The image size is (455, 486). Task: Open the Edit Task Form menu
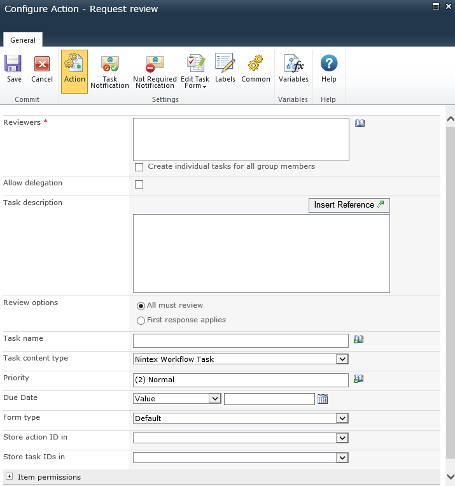click(195, 71)
